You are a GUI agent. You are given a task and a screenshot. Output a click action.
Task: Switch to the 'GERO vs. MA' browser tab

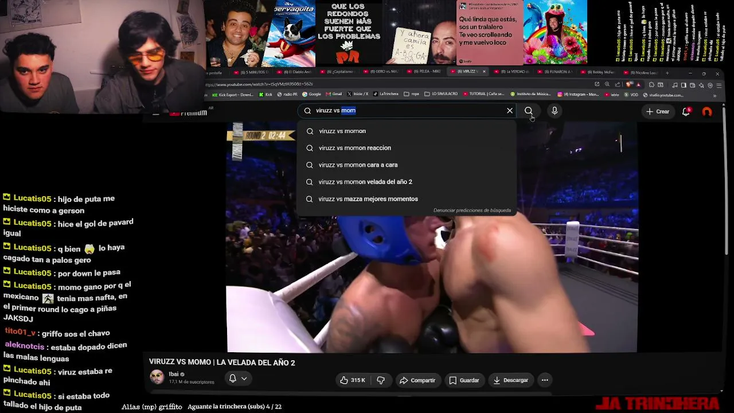pos(381,72)
